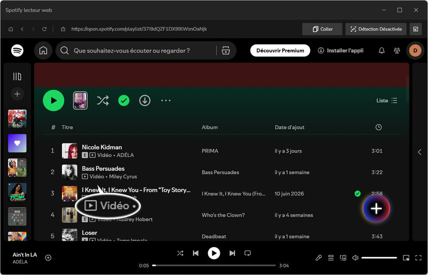Viewport: 428px width, 275px height.
Task: Sort by duration clock icon
Action: pyautogui.click(x=378, y=127)
